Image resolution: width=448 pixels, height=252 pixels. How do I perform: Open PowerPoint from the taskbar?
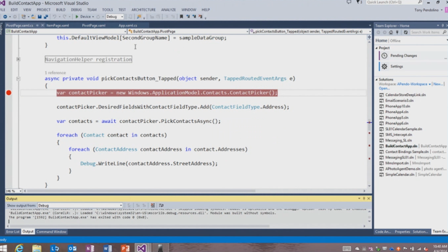[125, 248]
